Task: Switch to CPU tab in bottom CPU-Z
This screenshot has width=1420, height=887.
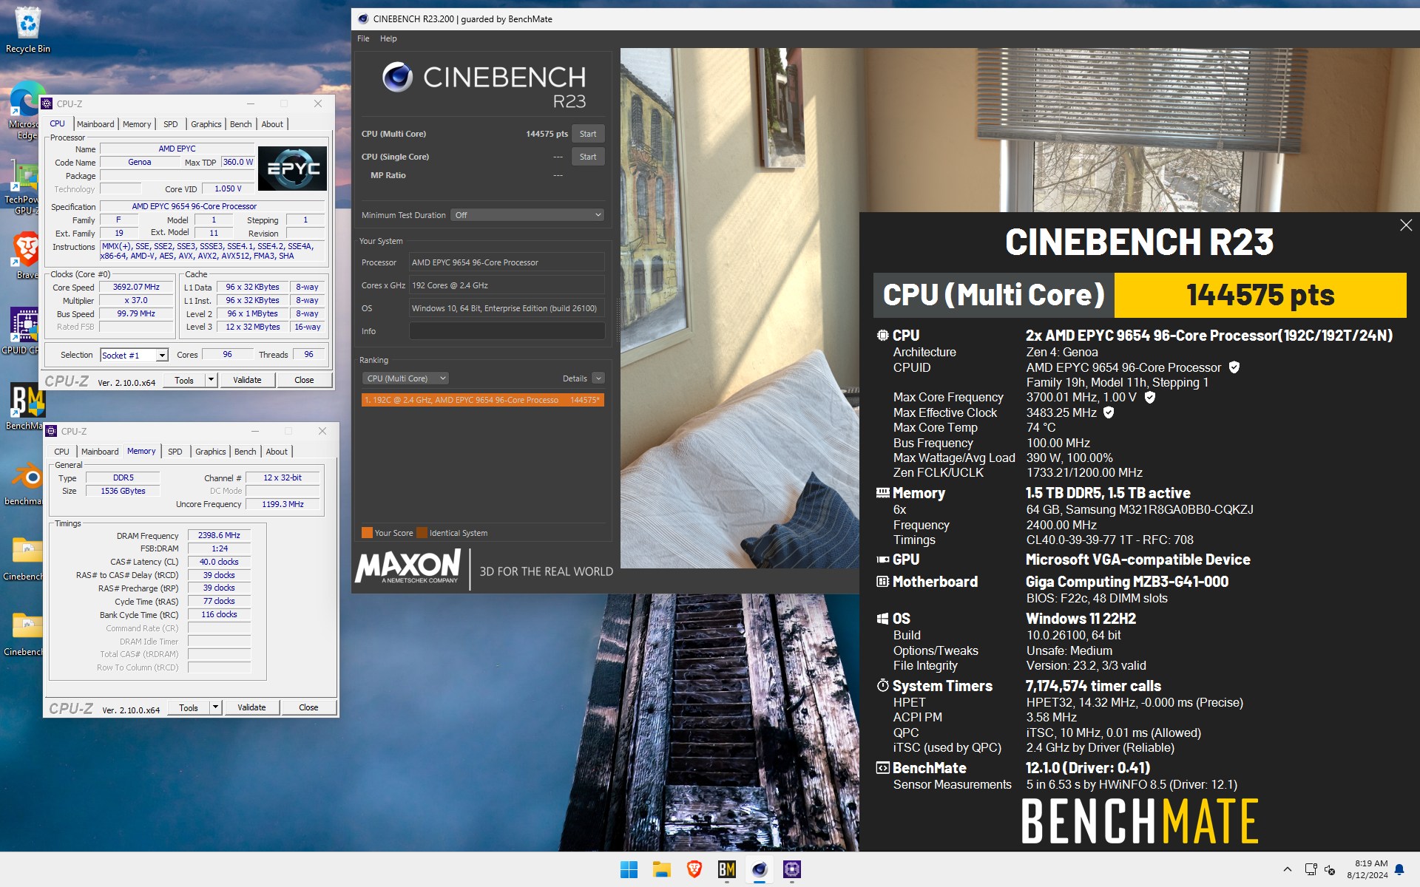Action: tap(62, 452)
